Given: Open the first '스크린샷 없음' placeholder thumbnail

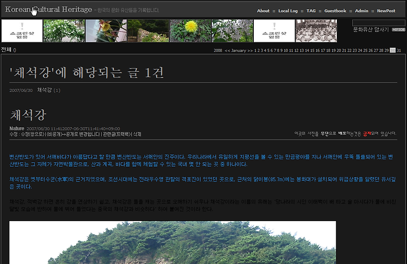Looking at the screenshot, I should pyautogui.click(x=22, y=31).
